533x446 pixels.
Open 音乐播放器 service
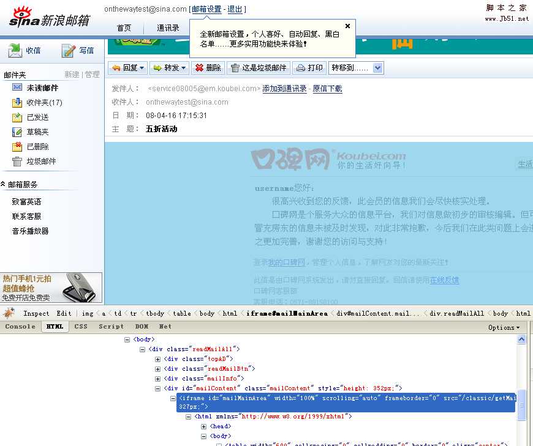30,231
